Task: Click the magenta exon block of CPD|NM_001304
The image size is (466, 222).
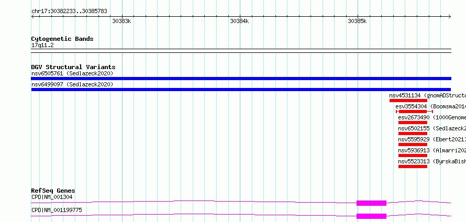Action: coord(372,203)
